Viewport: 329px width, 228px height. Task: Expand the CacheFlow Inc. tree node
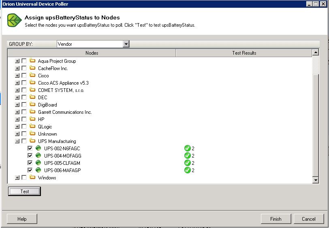(17, 68)
